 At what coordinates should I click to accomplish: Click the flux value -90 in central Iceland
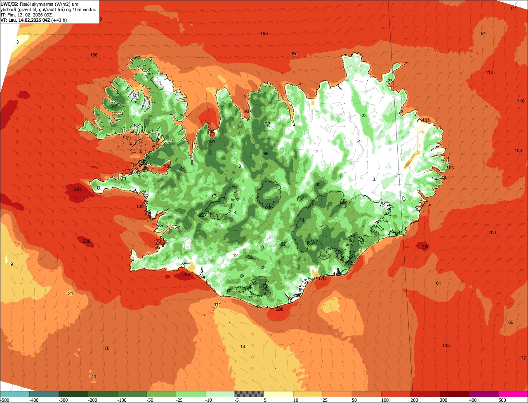pos(317,185)
